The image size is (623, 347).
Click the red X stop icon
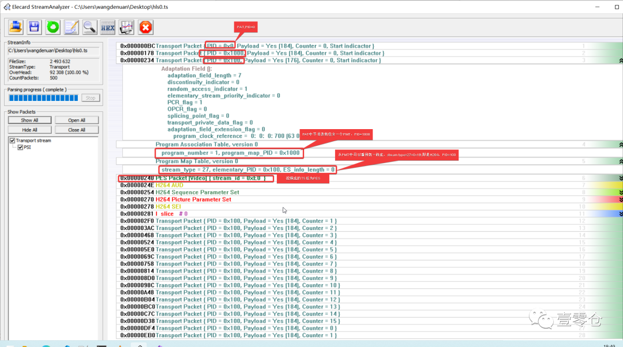coord(145,27)
